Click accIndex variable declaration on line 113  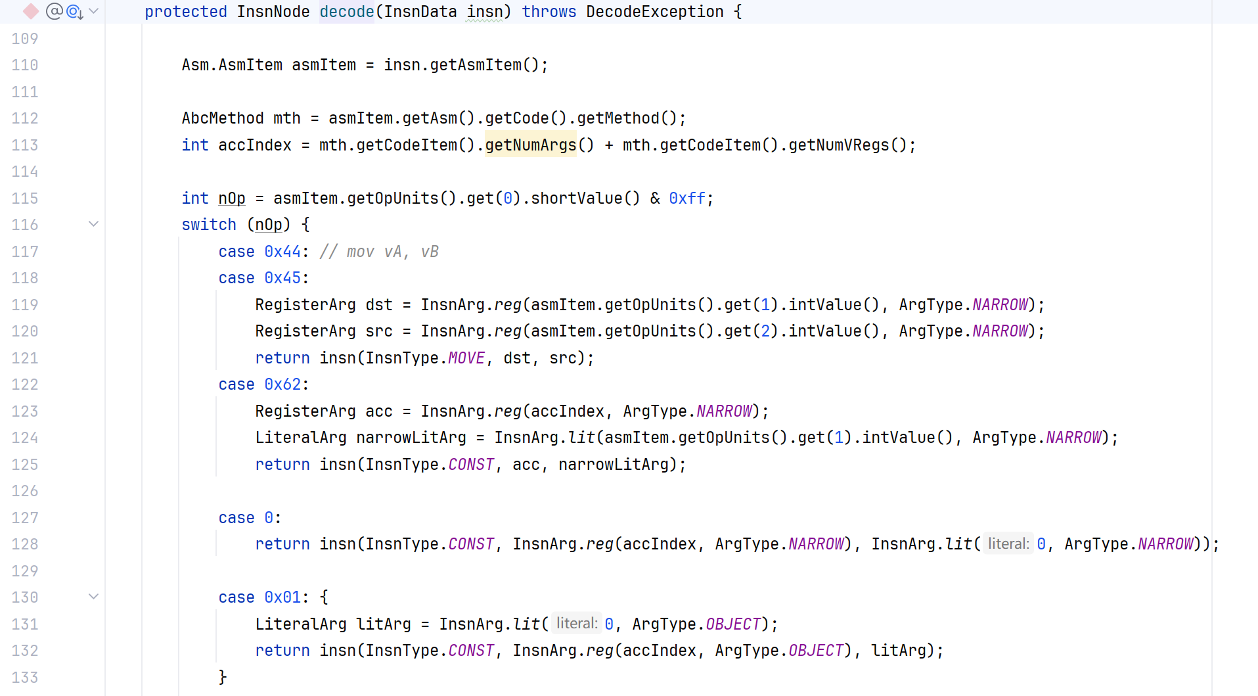(255, 145)
